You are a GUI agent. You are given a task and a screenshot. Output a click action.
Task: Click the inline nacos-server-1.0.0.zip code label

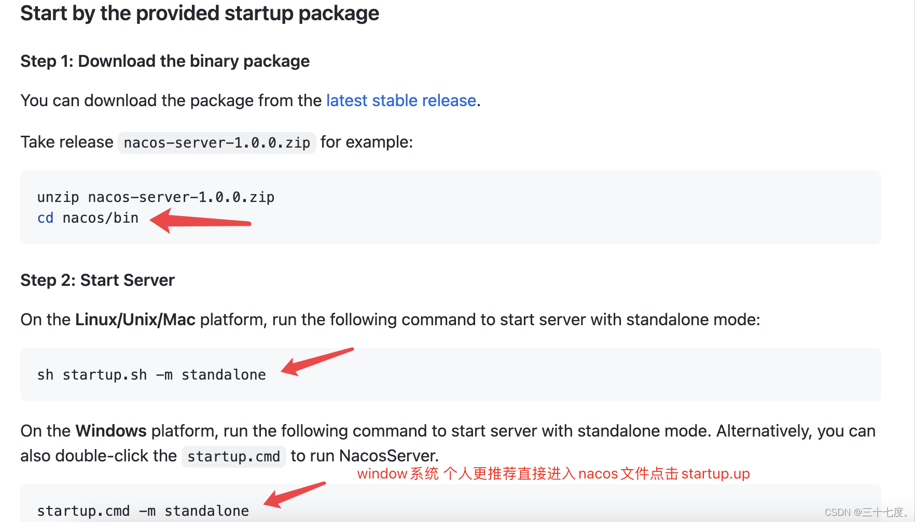(217, 143)
